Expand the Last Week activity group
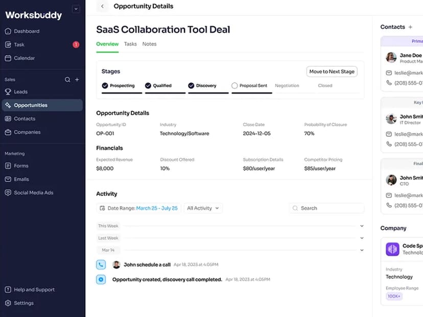Image resolution: width=423 pixels, height=317 pixels. click(362, 238)
